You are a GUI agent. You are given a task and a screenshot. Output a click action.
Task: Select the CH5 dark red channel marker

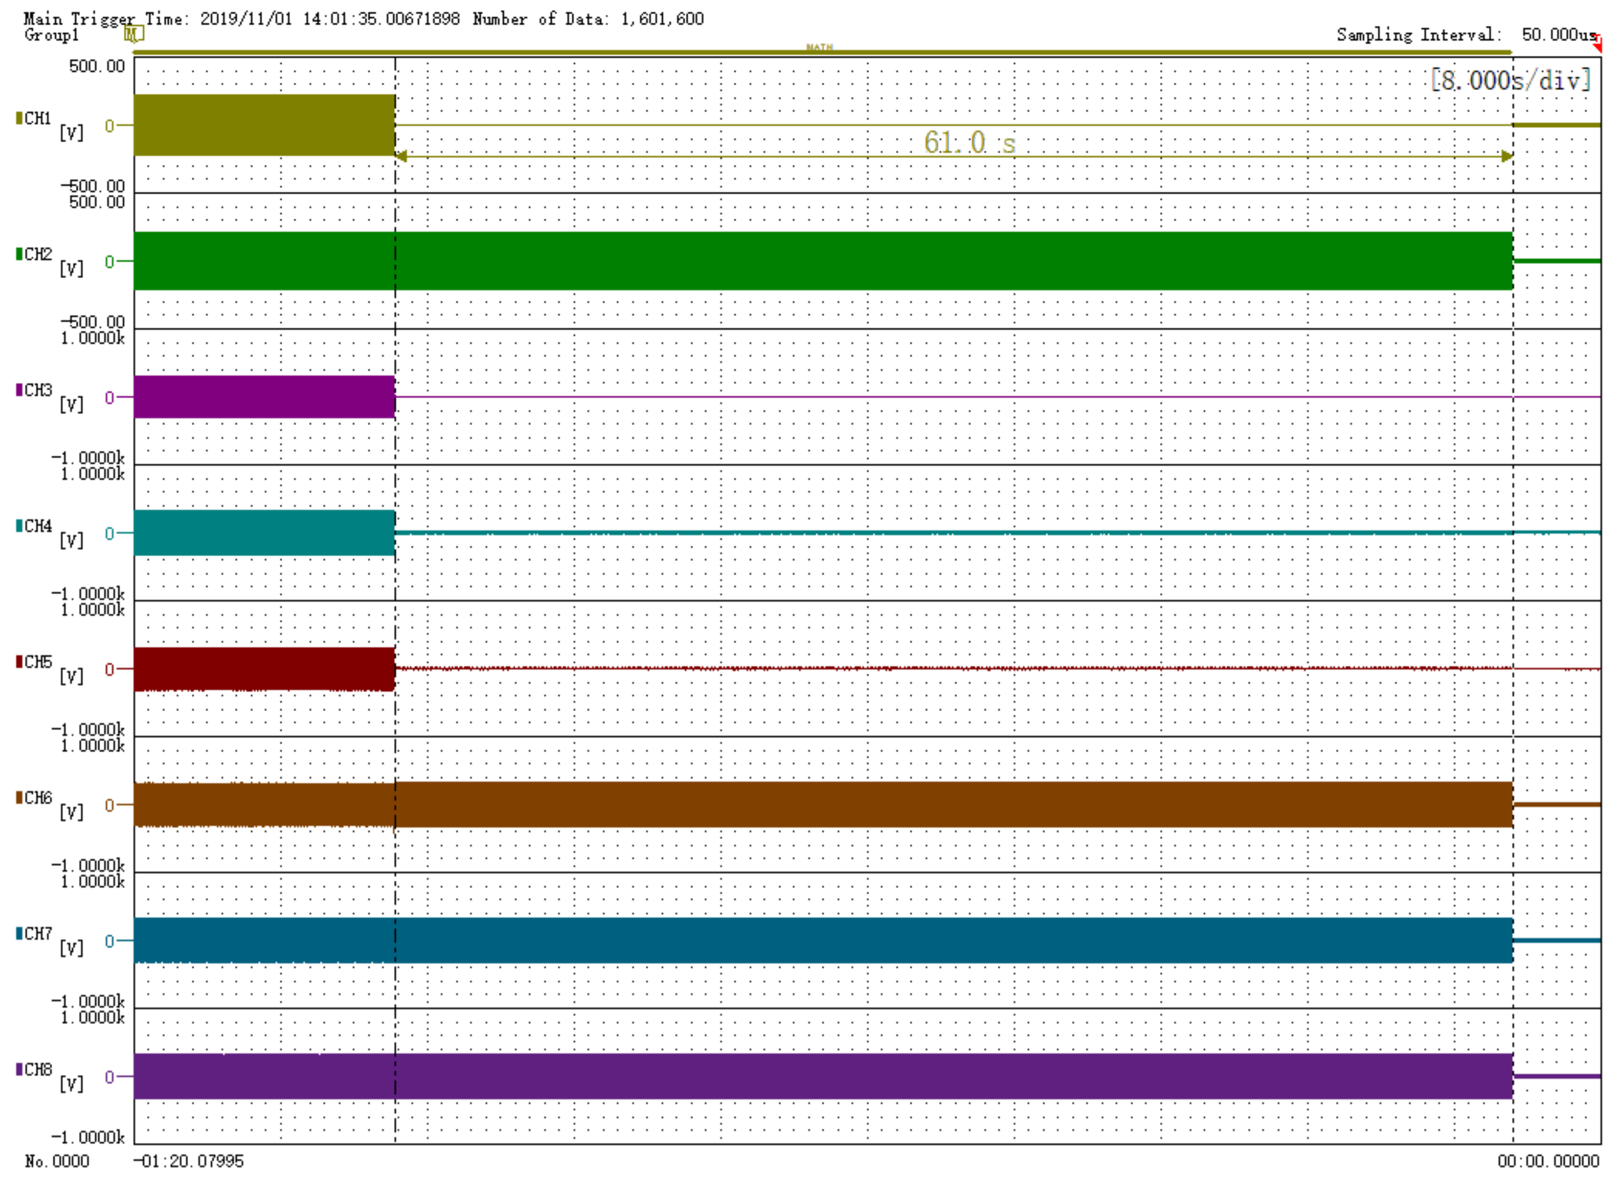click(x=19, y=662)
